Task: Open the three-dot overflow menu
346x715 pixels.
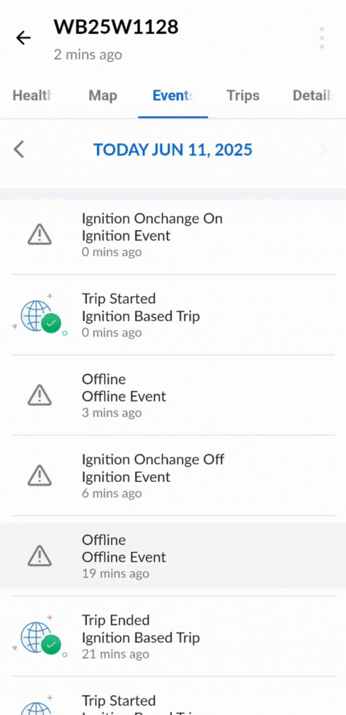Action: tap(322, 38)
